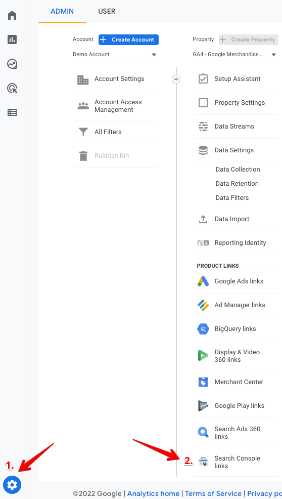
Task: Open Account Settings label
Action: point(119,79)
